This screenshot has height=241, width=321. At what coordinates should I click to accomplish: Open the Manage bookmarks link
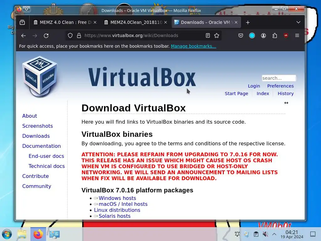193,46
